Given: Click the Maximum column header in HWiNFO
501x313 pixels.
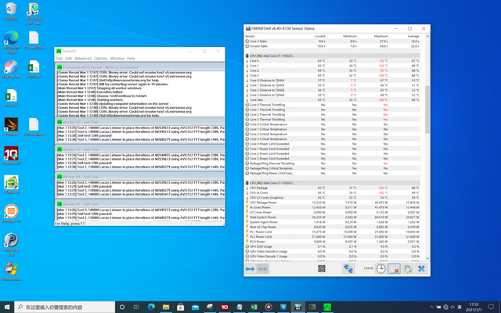Looking at the screenshot, I should click(x=381, y=36).
